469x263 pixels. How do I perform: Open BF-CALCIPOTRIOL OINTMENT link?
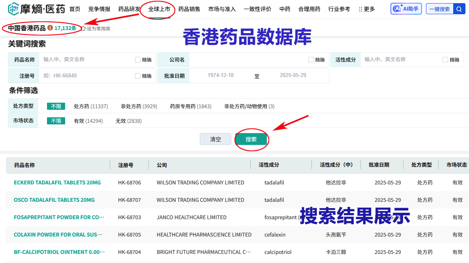click(x=59, y=252)
